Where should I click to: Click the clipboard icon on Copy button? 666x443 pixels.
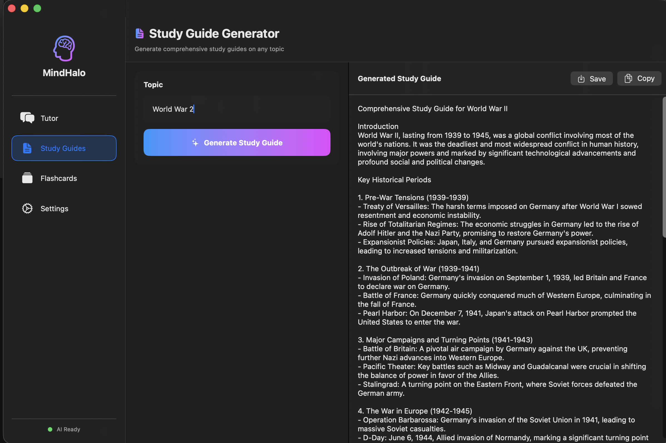point(628,78)
